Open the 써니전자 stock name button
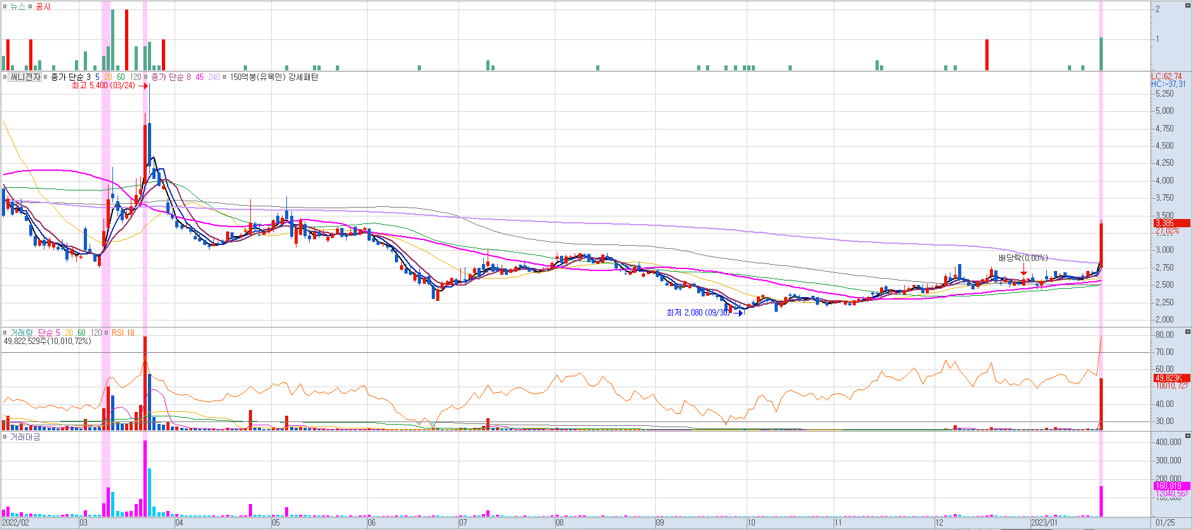The width and height of the screenshot is (1193, 530). (25, 77)
